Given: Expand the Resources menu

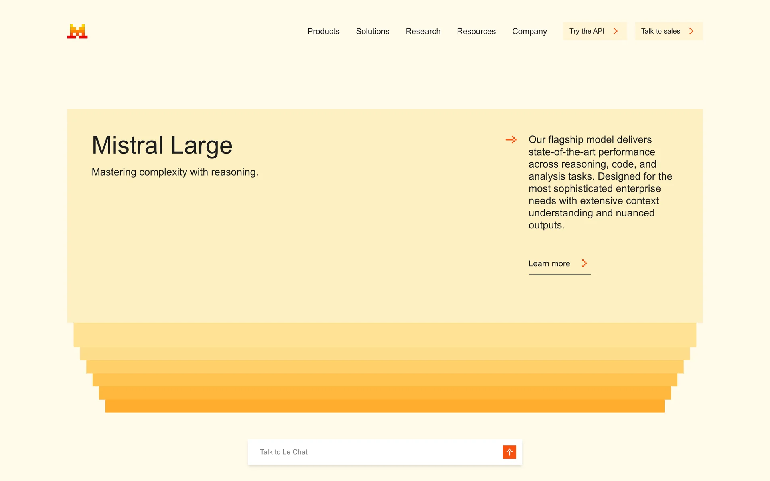Looking at the screenshot, I should pos(476,31).
